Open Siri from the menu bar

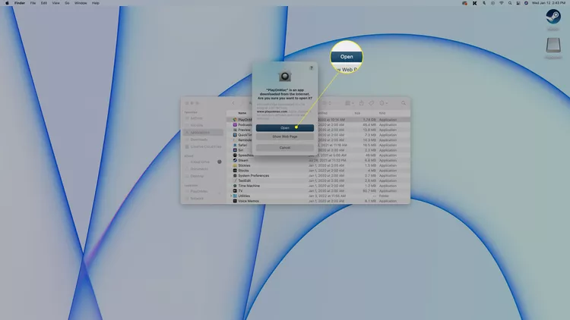click(526, 3)
